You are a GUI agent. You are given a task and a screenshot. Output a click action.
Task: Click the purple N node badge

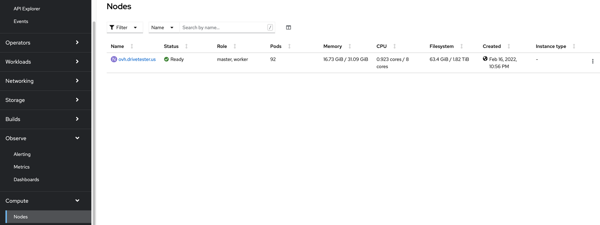[114, 59]
